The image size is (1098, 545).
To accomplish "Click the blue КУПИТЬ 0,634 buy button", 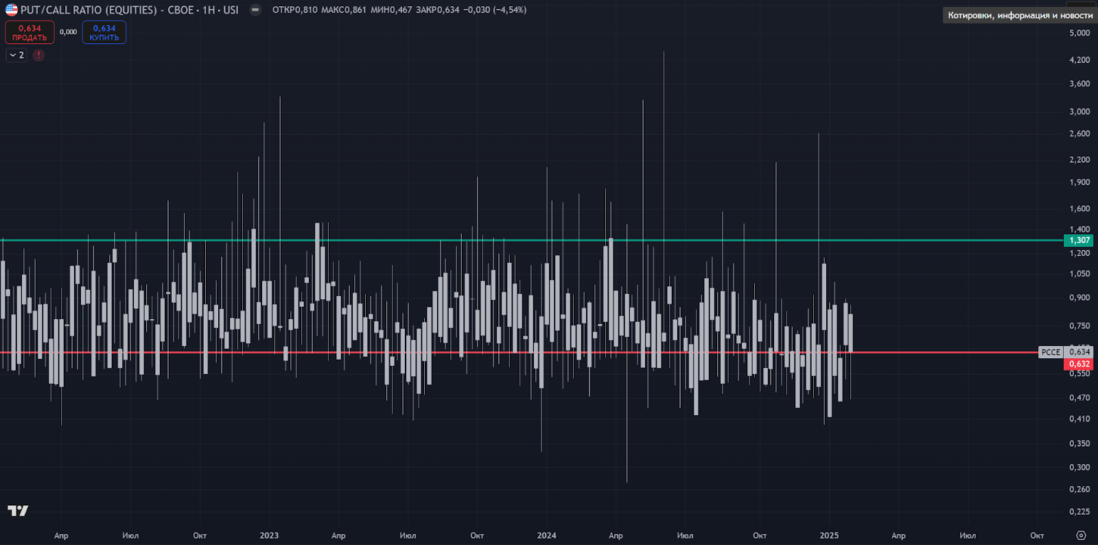I will (x=104, y=32).
